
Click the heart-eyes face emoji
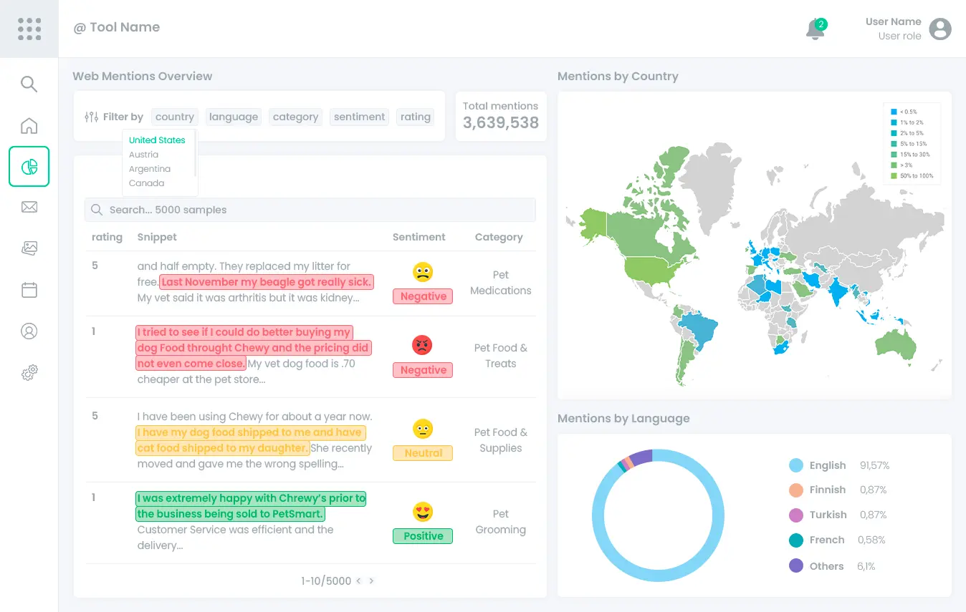pyautogui.click(x=423, y=512)
